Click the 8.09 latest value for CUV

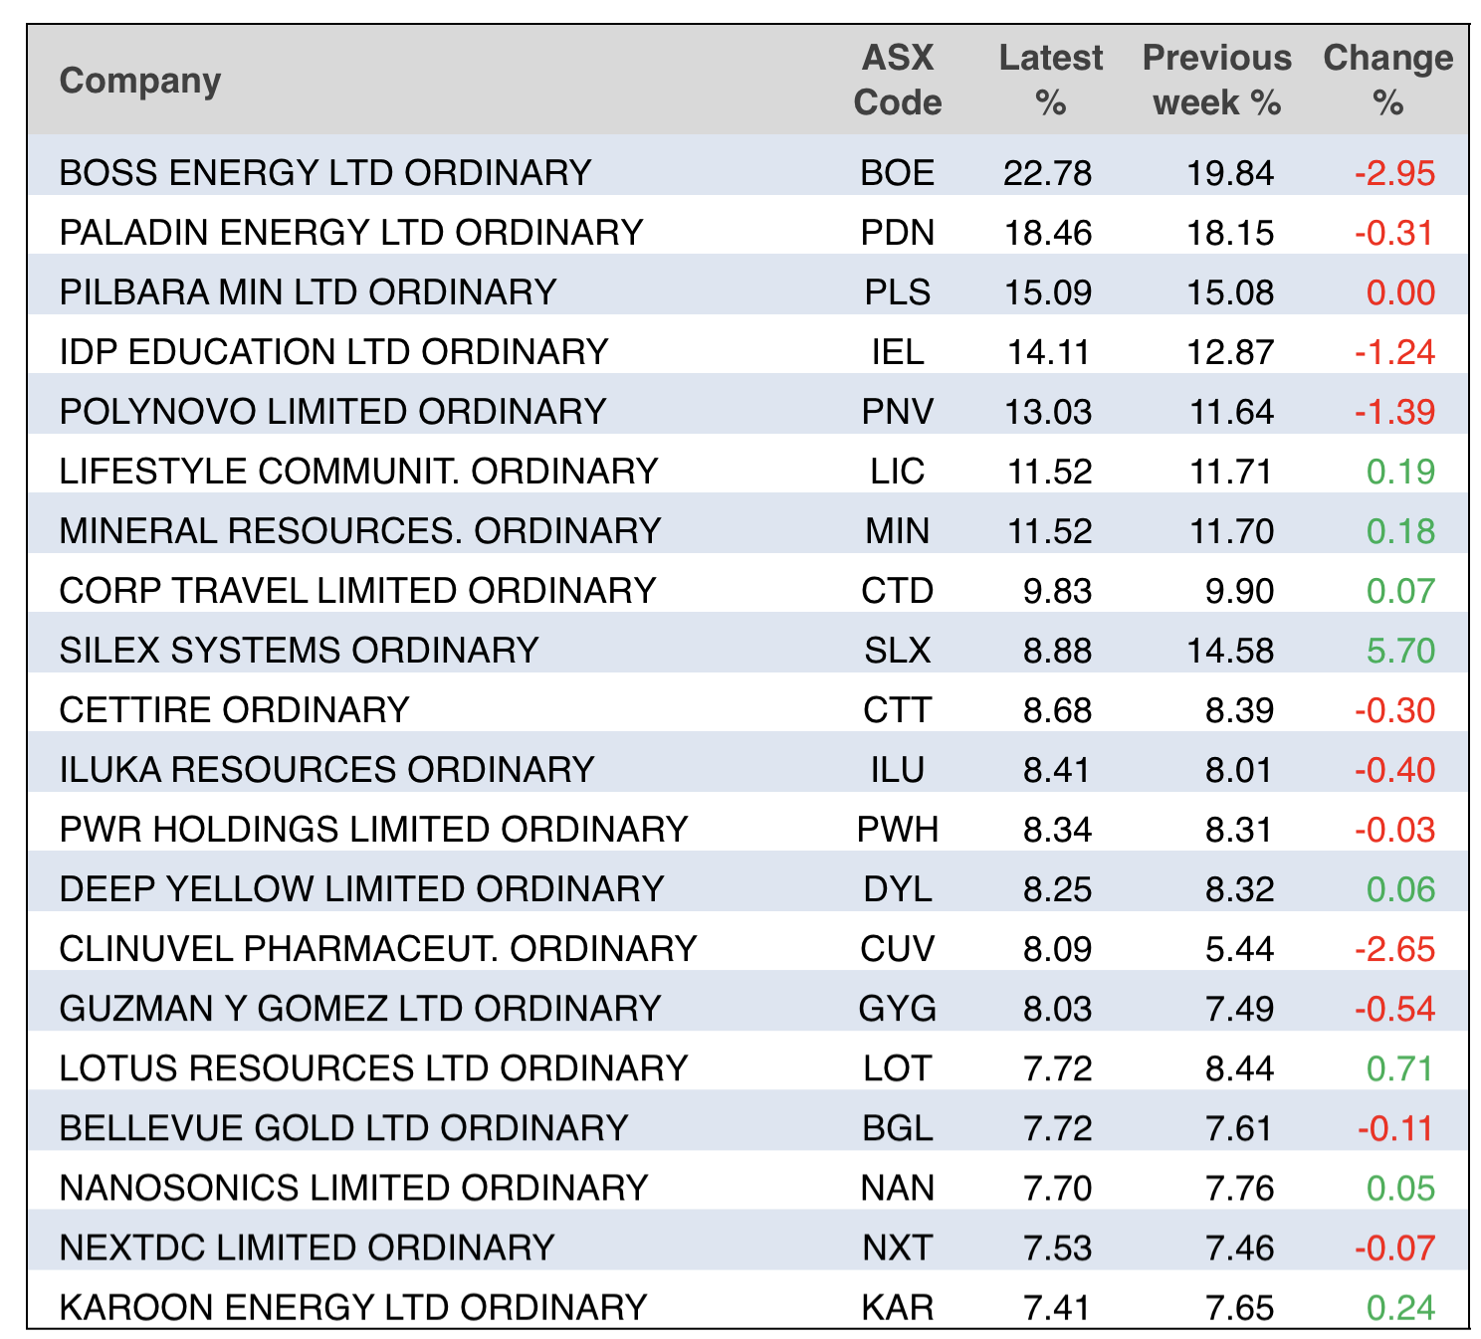tap(1057, 949)
